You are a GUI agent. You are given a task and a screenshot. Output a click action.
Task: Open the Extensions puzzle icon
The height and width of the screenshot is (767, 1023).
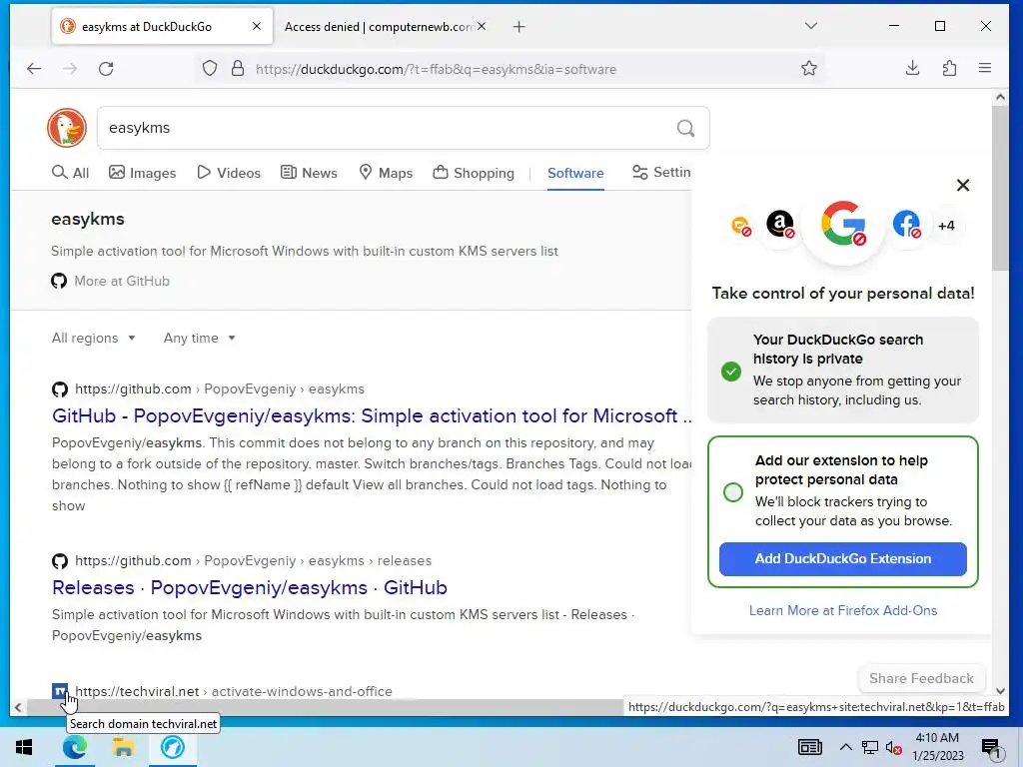(949, 69)
